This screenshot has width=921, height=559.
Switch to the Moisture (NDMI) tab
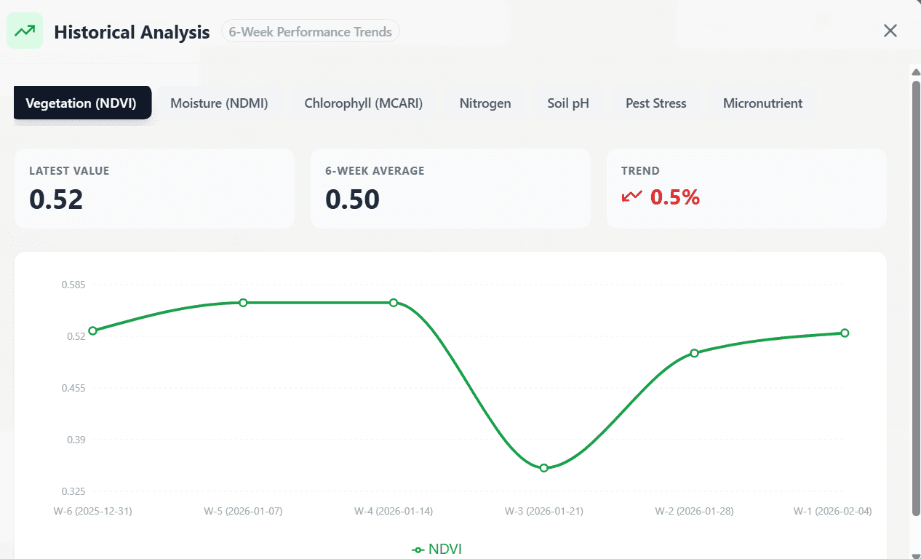(219, 103)
